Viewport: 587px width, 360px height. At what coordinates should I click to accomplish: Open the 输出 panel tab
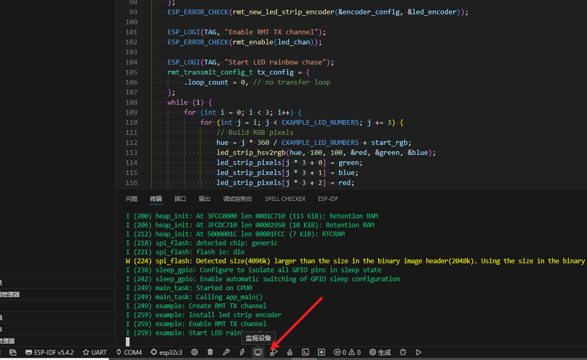tap(204, 199)
